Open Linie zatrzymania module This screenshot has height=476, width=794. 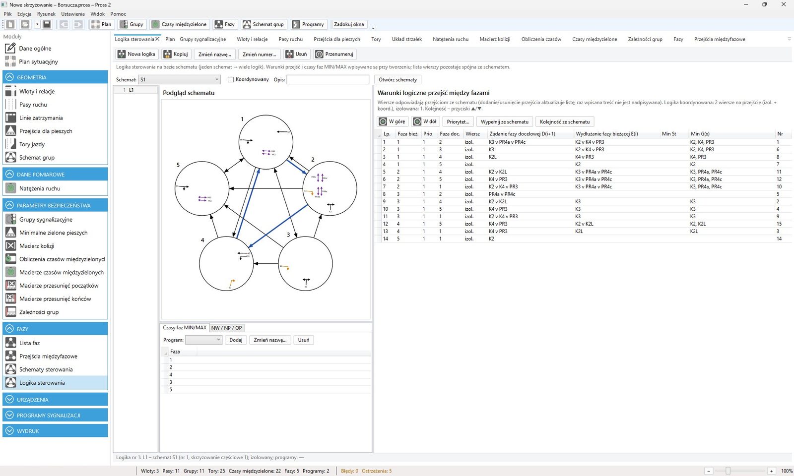(41, 118)
